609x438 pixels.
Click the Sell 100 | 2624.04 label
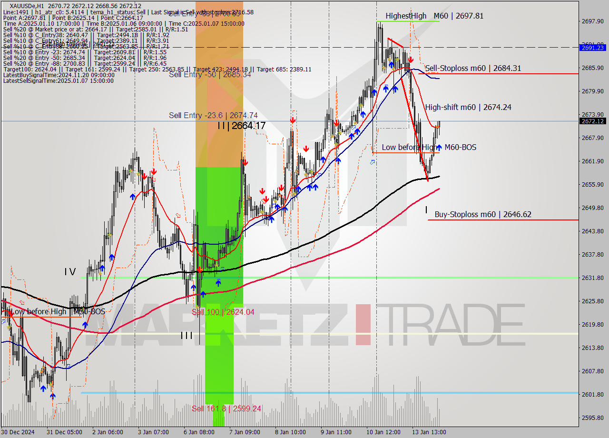[x=223, y=312]
